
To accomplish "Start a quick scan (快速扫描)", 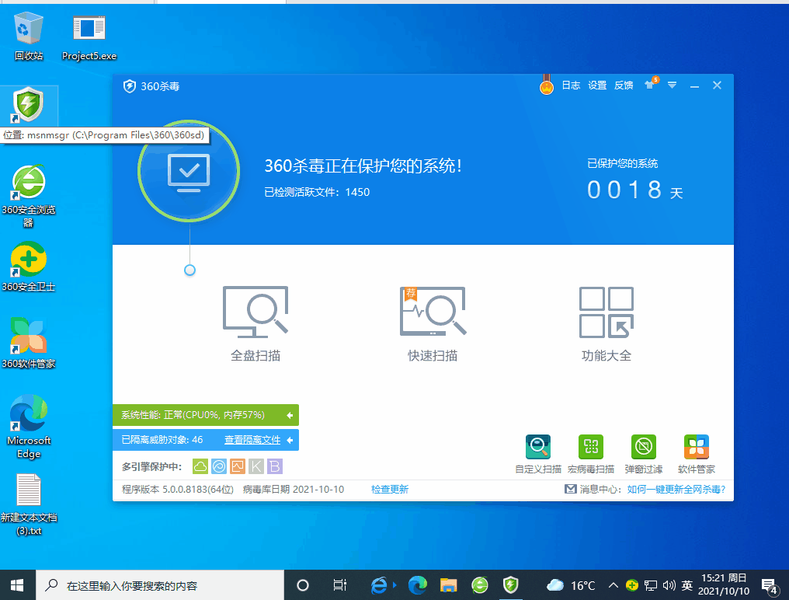I will click(433, 323).
